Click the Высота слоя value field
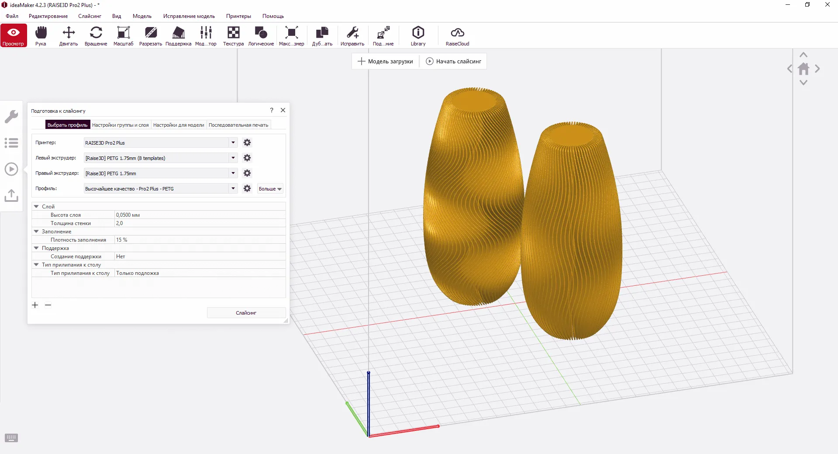The height and width of the screenshot is (454, 838). point(200,215)
